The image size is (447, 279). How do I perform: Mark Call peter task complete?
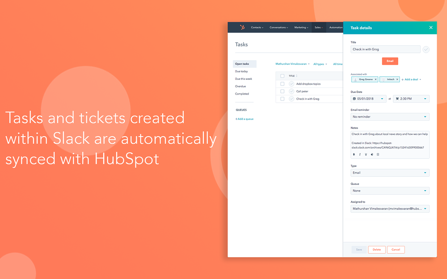point(291,92)
